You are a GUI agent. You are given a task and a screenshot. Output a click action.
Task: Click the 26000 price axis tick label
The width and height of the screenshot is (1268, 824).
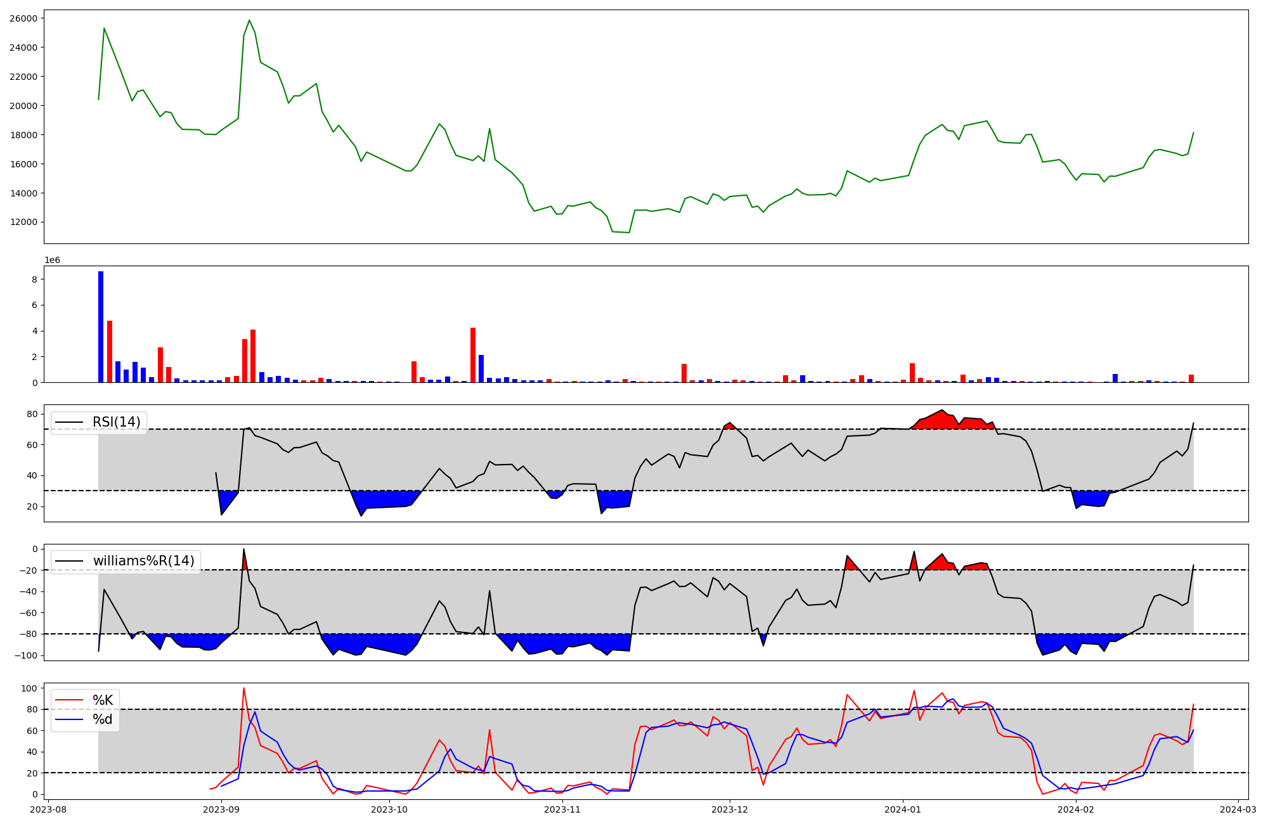(23, 18)
